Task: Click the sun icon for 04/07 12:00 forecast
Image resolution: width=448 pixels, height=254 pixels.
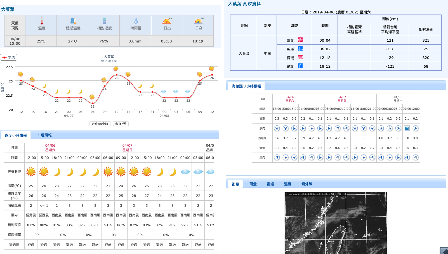Action: tap(134, 172)
